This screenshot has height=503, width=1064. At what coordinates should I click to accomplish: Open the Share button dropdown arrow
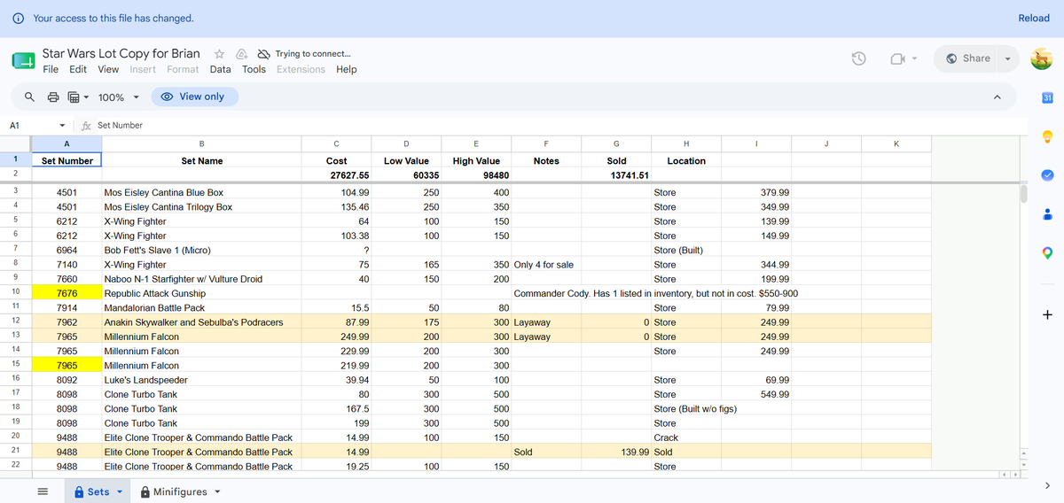tap(1007, 58)
